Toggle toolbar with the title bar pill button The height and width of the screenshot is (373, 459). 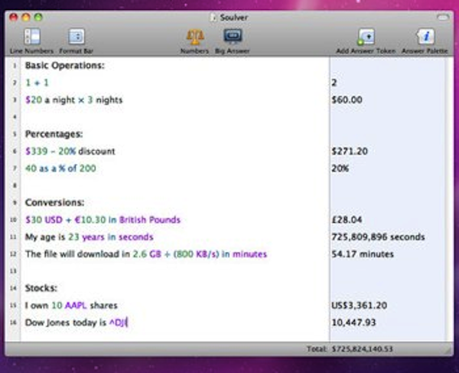(x=443, y=18)
